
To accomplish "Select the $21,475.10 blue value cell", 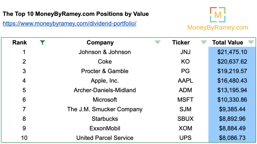I will pyautogui.click(x=232, y=52).
